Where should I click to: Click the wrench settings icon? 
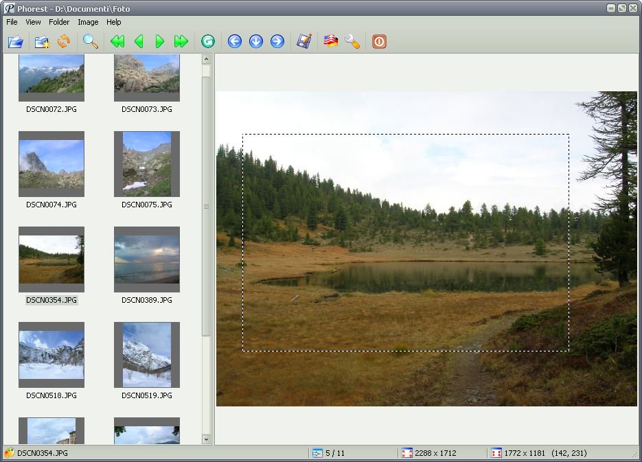pyautogui.click(x=352, y=42)
